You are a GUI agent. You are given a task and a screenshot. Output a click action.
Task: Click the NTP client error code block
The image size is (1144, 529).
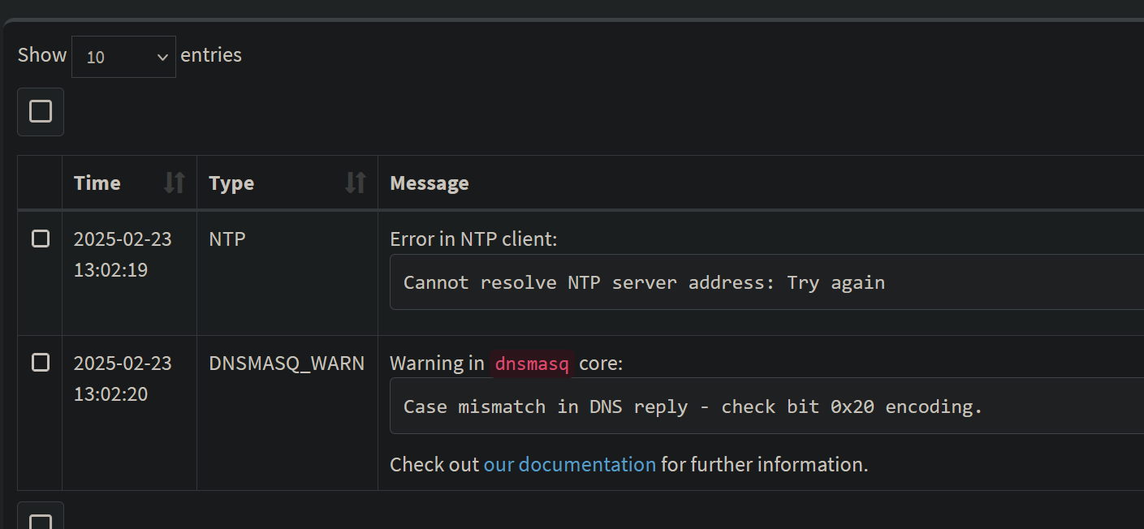[641, 282]
